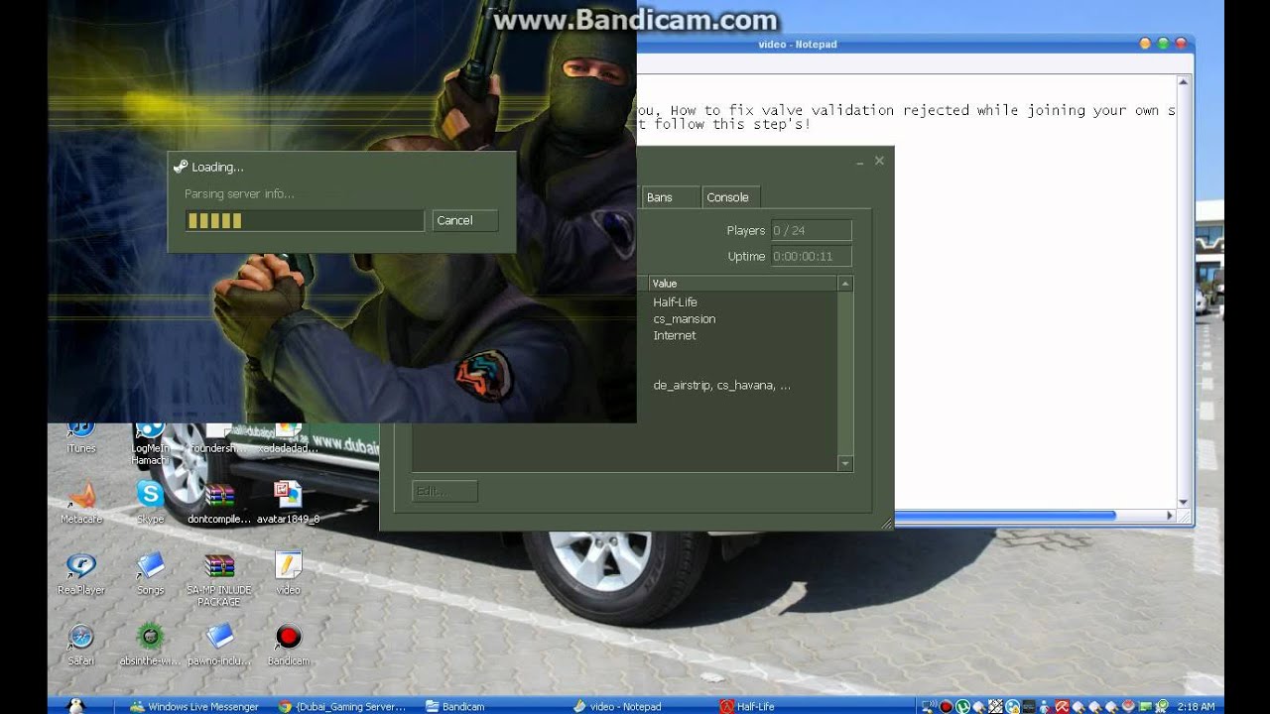This screenshot has width=1270, height=714.
Task: Launch Metacafe from the desktop
Action: (x=80, y=502)
